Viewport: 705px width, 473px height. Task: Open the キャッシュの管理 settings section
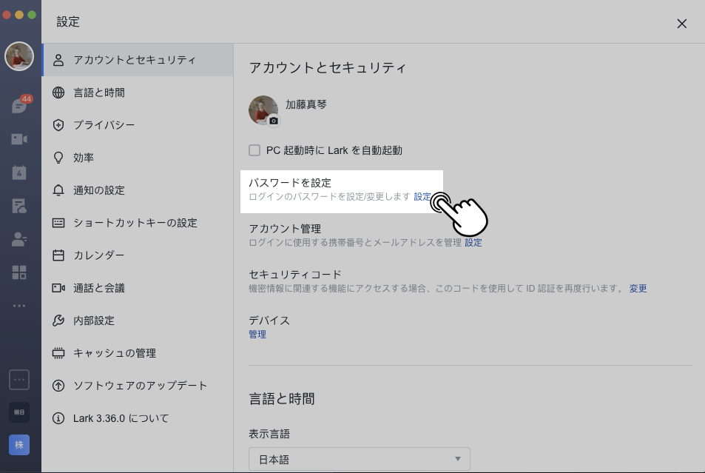tap(114, 353)
